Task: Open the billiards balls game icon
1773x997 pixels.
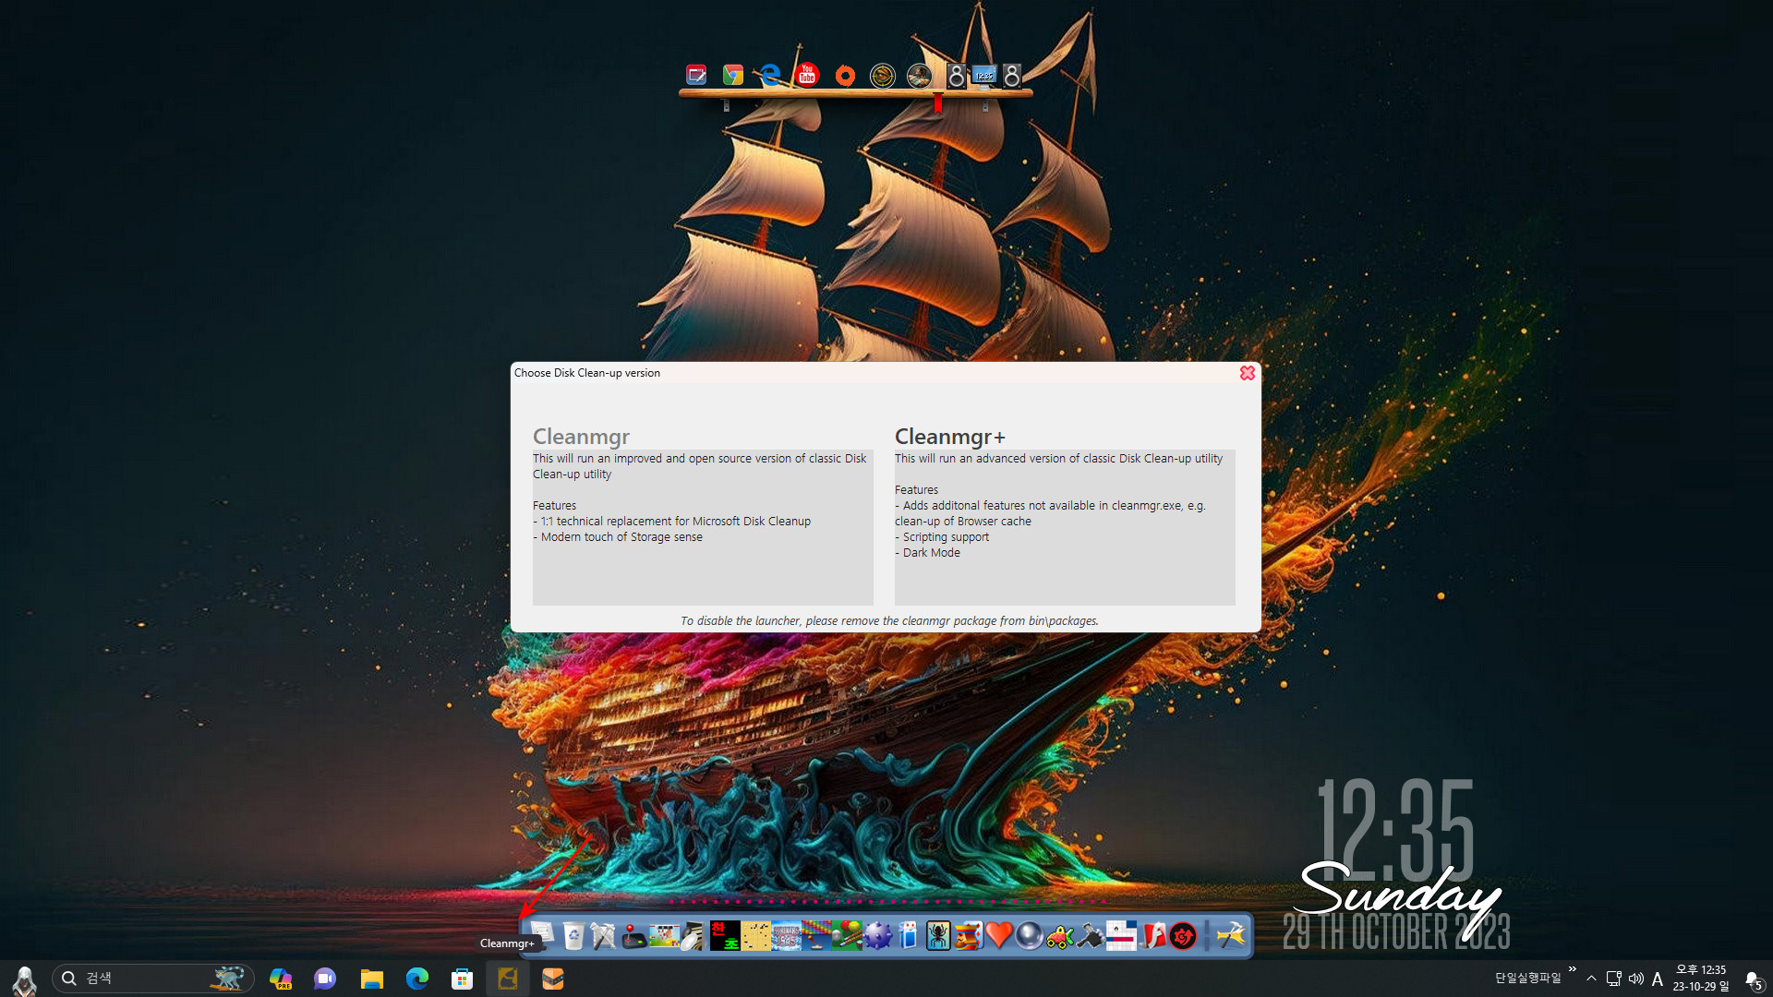Action: click(846, 936)
